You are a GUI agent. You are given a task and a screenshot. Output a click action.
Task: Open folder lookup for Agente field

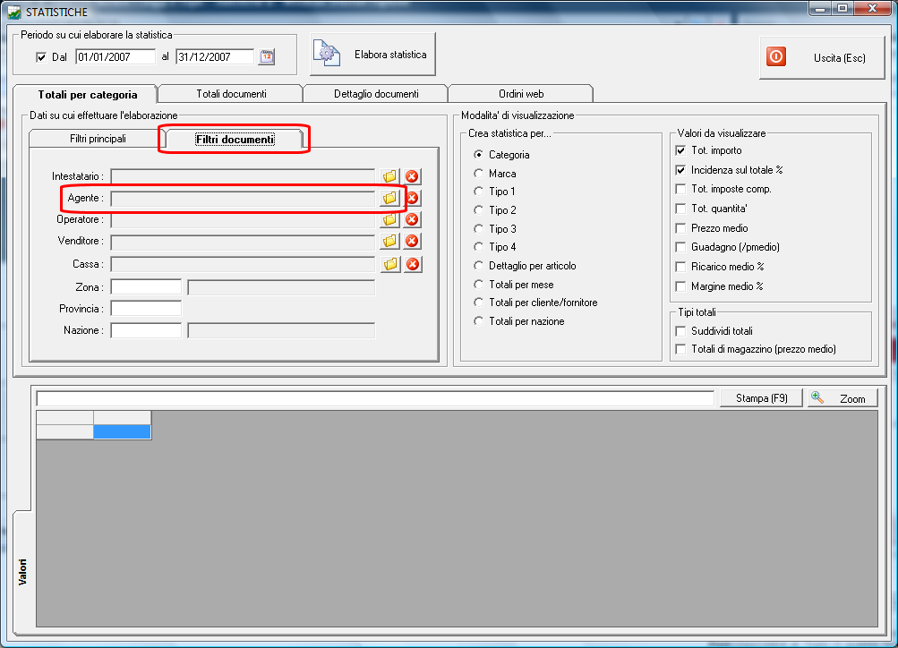point(390,198)
